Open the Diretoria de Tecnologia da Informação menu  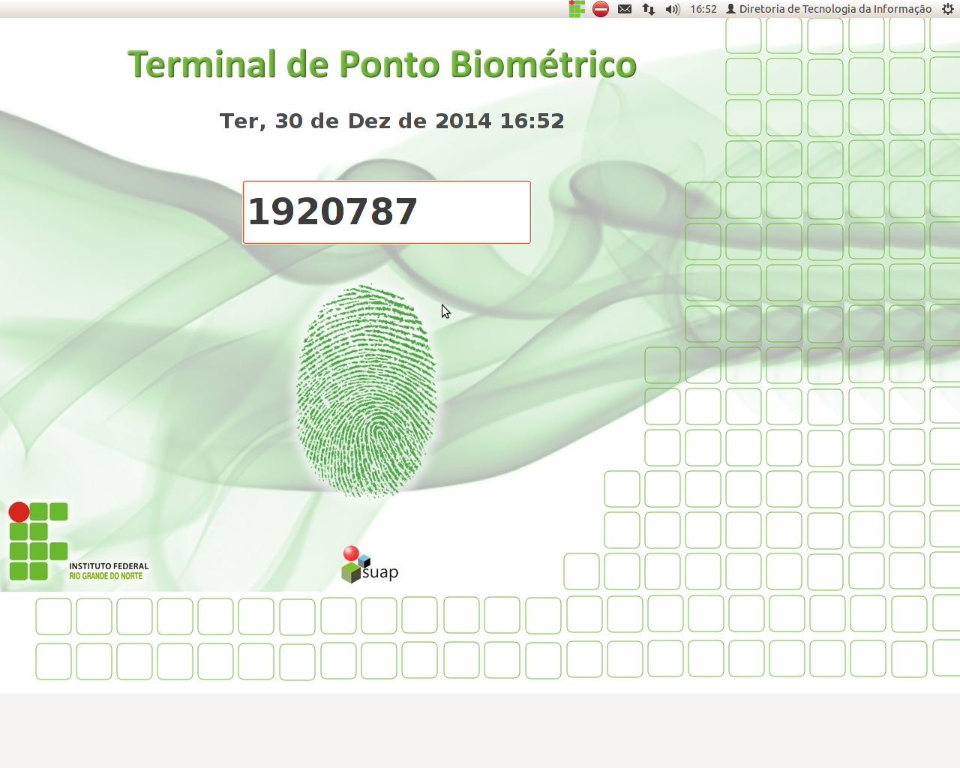click(835, 9)
